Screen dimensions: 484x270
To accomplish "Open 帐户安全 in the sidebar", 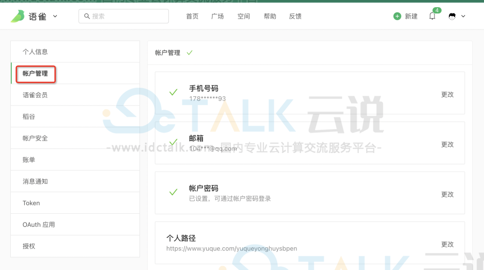I will (75, 138).
